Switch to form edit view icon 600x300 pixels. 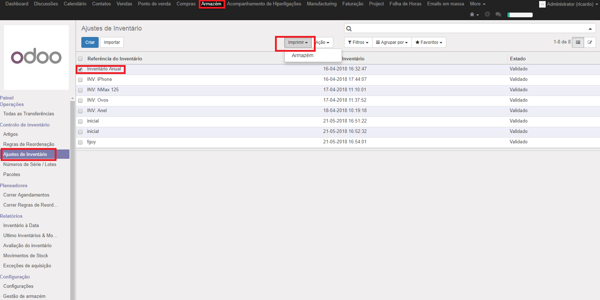[590, 42]
